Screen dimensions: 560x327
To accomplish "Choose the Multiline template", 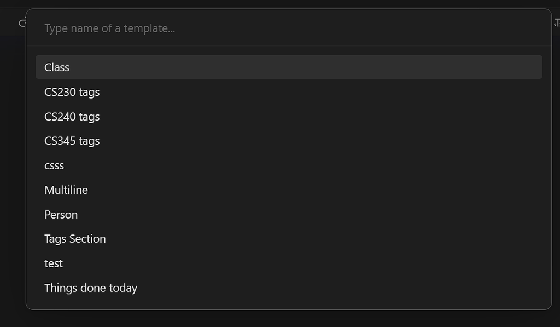I will pos(289,190).
